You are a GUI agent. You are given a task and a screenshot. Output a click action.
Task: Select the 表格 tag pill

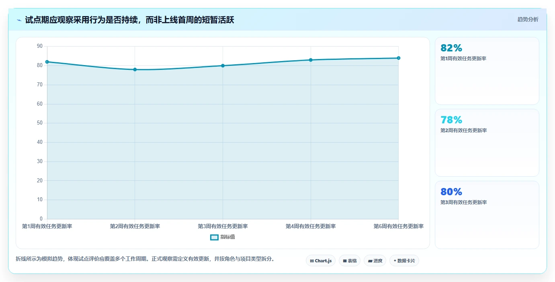click(x=350, y=261)
